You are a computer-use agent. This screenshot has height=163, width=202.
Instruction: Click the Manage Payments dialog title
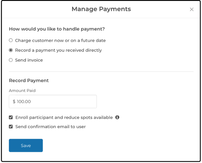point(101,9)
